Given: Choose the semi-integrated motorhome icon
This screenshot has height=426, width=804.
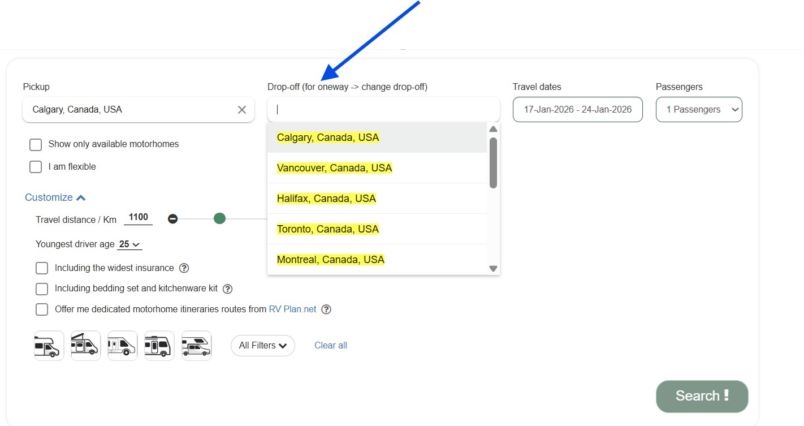Looking at the screenshot, I should 123,346.
